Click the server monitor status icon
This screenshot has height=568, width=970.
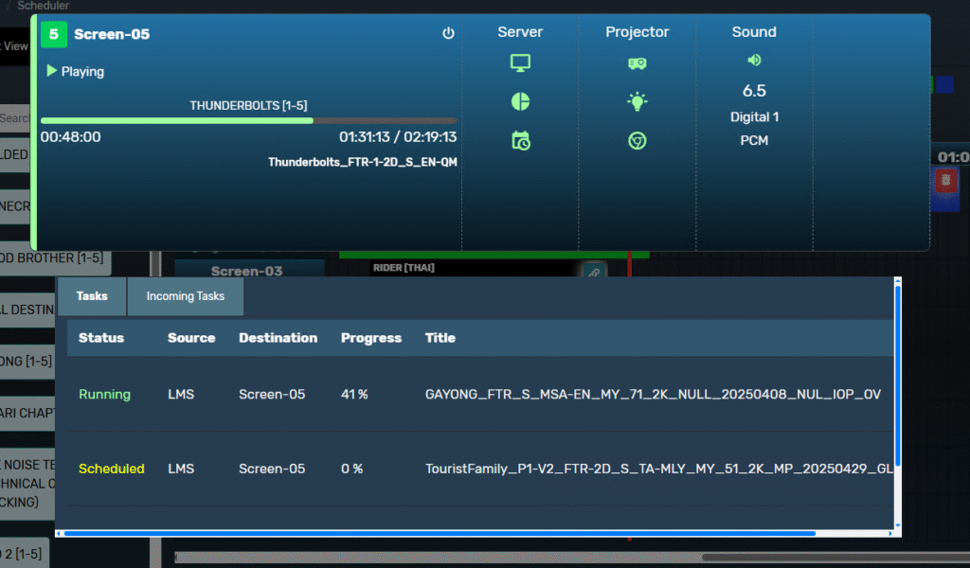point(520,63)
